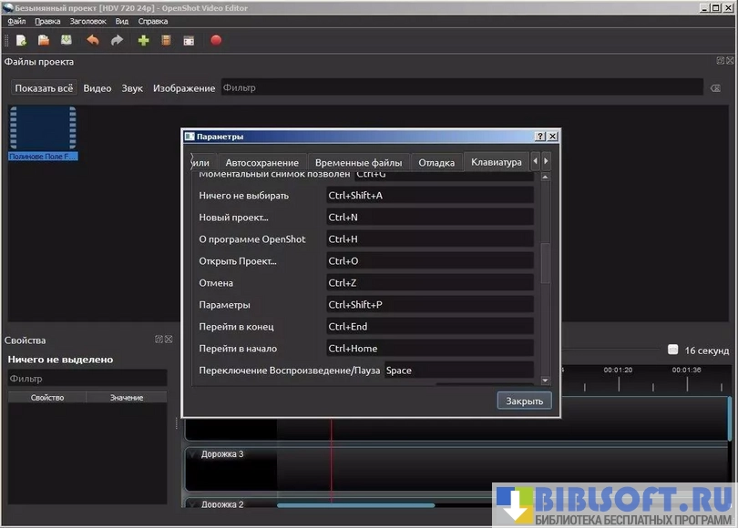
Task: Click the scroll-down arrow in shortcuts list
Action: click(x=545, y=381)
